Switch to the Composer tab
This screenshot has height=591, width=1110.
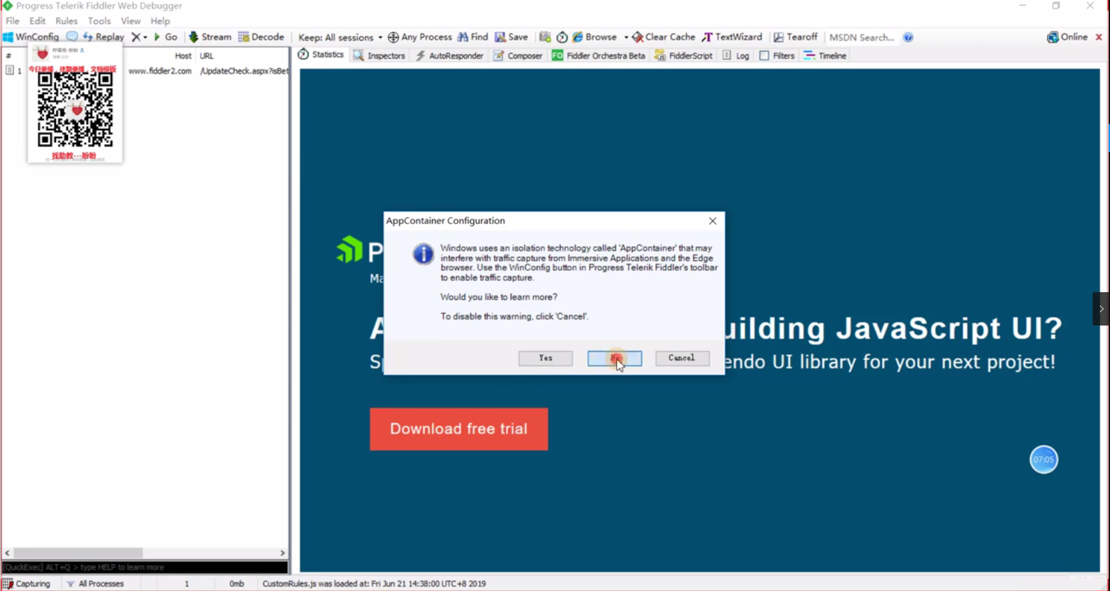[x=518, y=55]
